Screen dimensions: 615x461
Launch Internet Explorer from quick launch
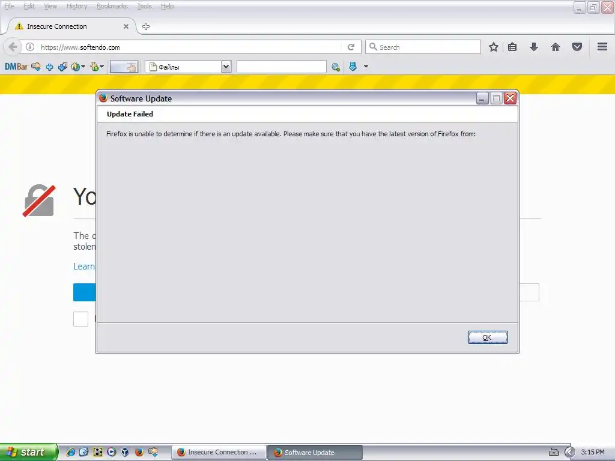tap(71, 452)
